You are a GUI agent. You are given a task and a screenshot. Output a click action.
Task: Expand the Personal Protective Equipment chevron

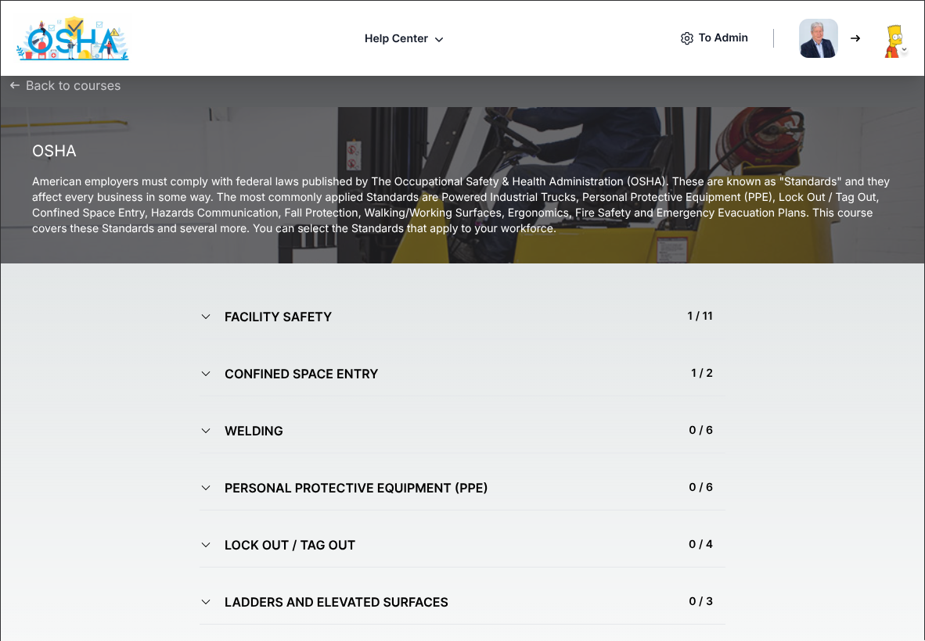click(x=206, y=488)
